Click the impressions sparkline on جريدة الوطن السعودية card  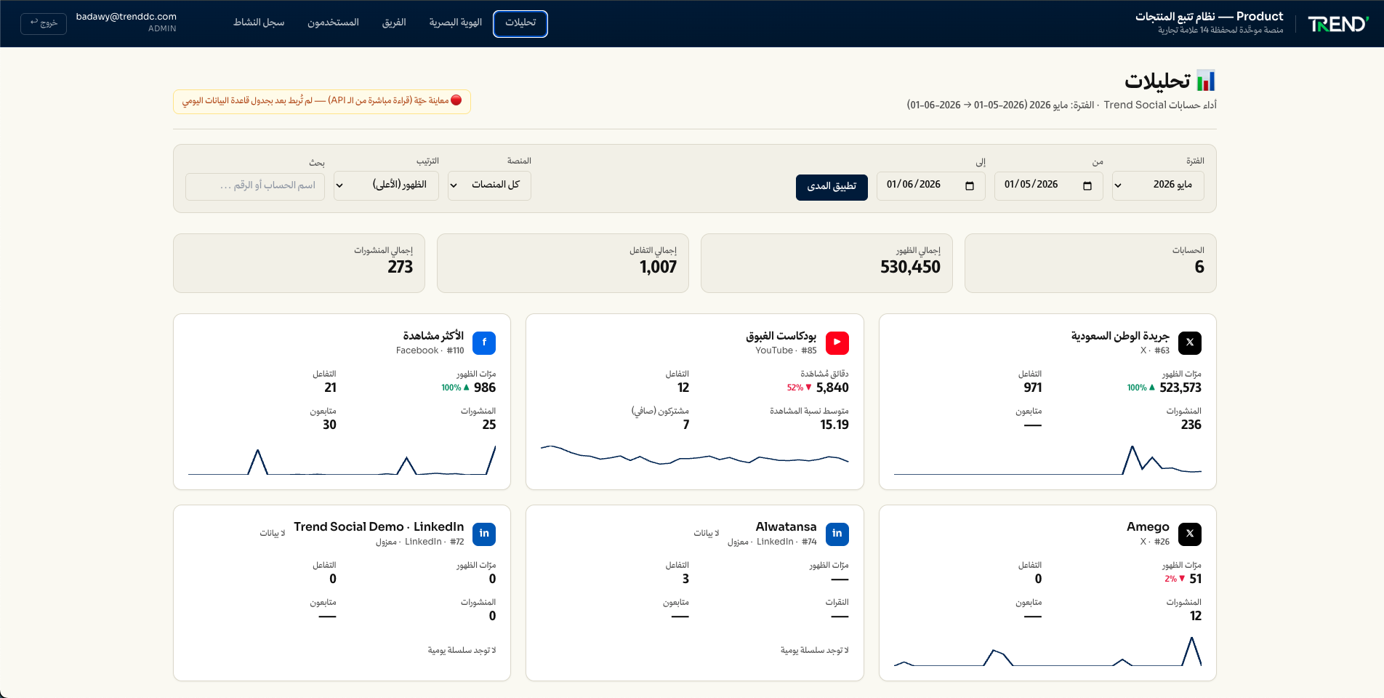coord(1047,460)
